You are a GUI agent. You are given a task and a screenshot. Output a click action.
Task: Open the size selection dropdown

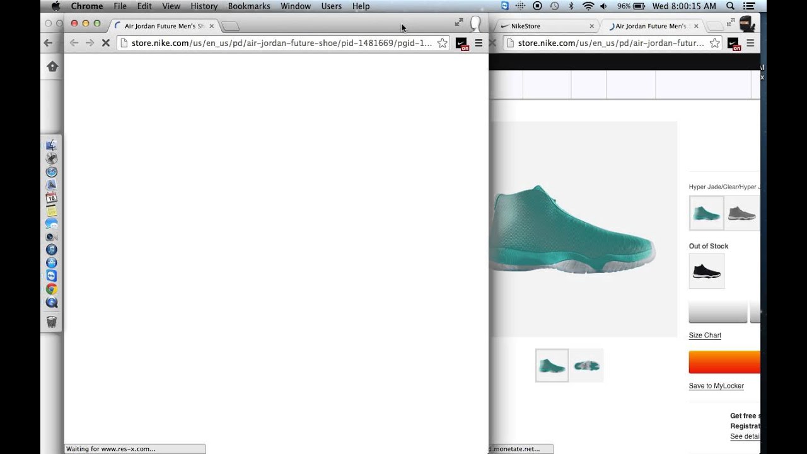[x=718, y=312]
